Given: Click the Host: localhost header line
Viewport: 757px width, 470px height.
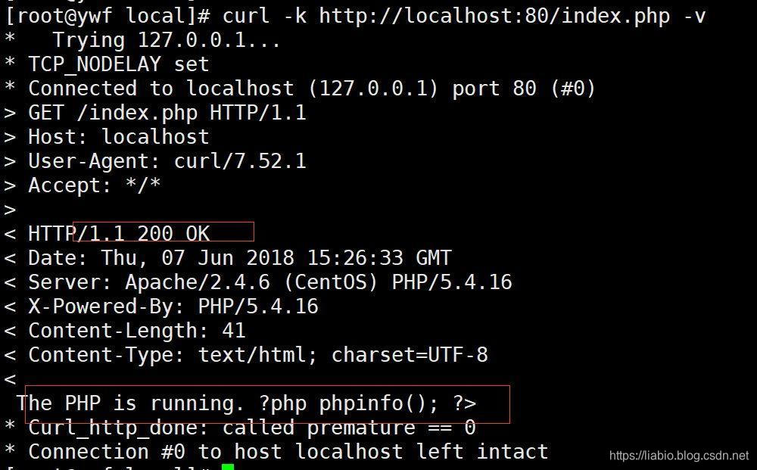Looking at the screenshot, I should click(119, 136).
